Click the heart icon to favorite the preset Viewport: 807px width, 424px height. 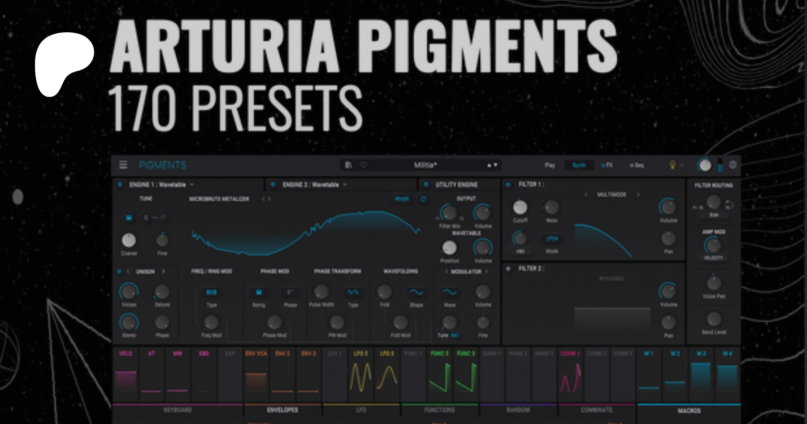tap(364, 165)
